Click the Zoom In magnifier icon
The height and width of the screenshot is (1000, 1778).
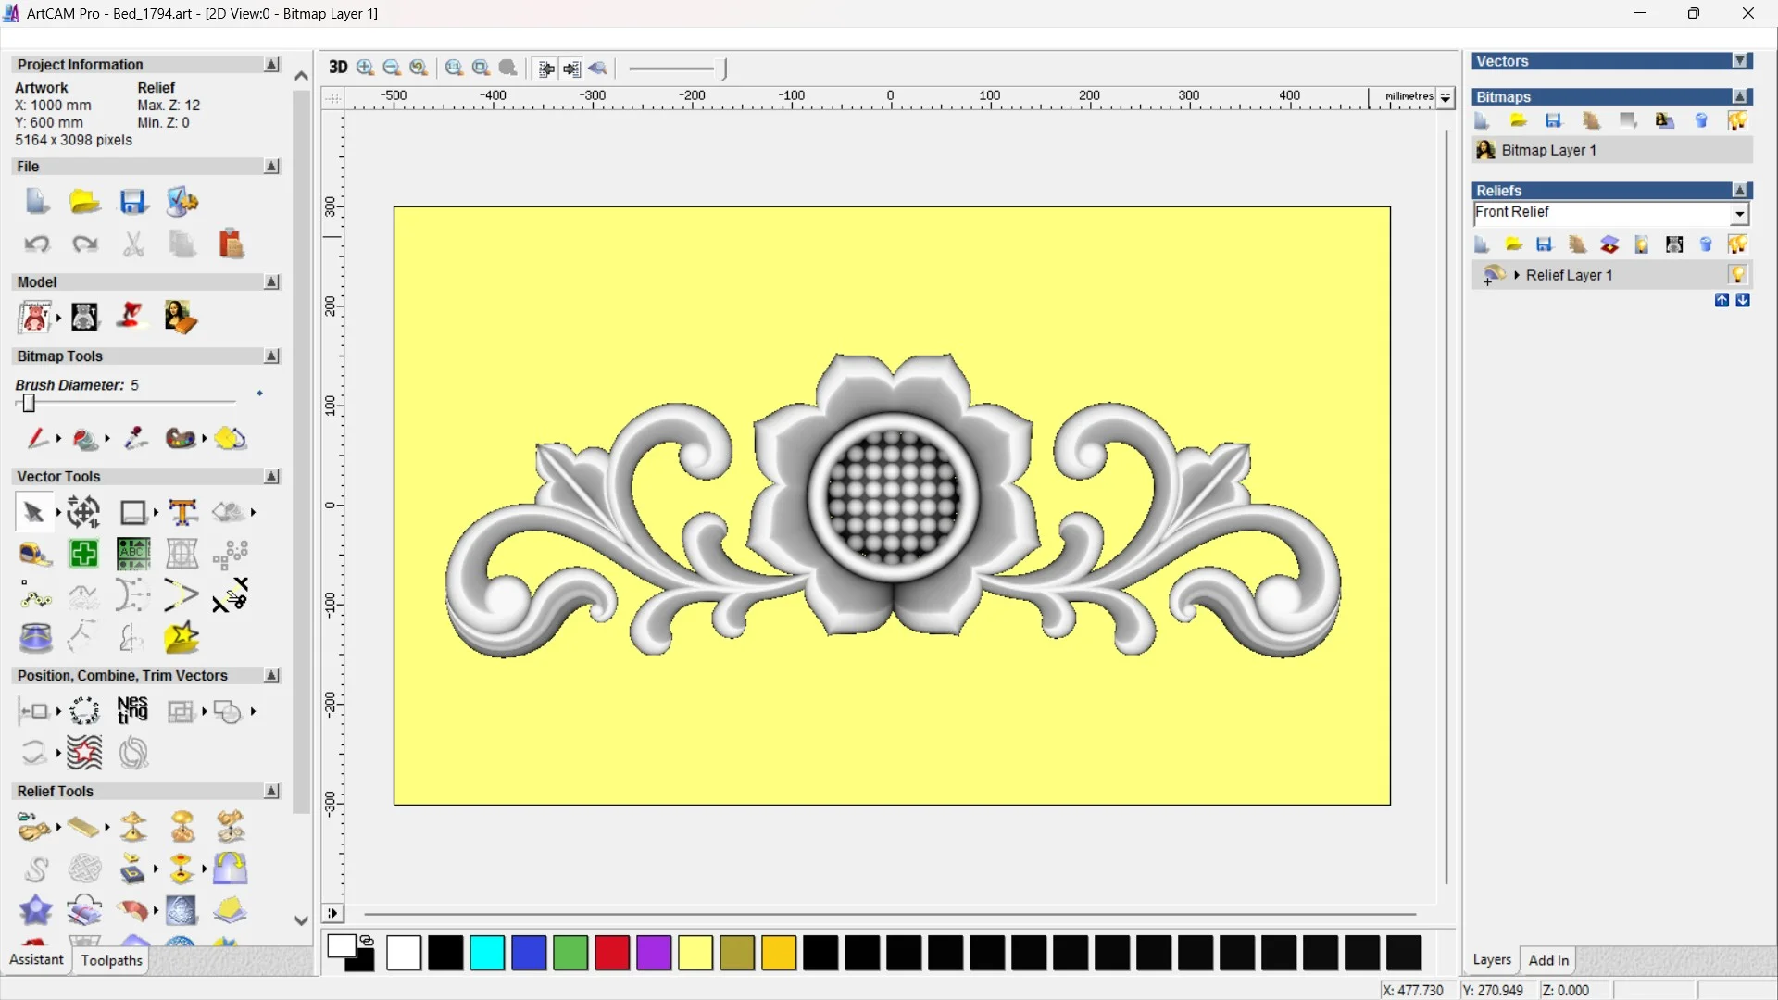pos(365,68)
